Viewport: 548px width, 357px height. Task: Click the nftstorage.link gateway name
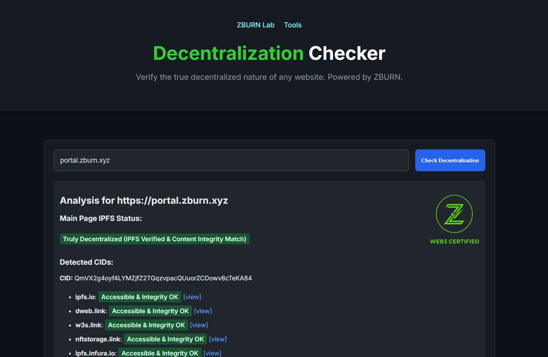pos(99,339)
